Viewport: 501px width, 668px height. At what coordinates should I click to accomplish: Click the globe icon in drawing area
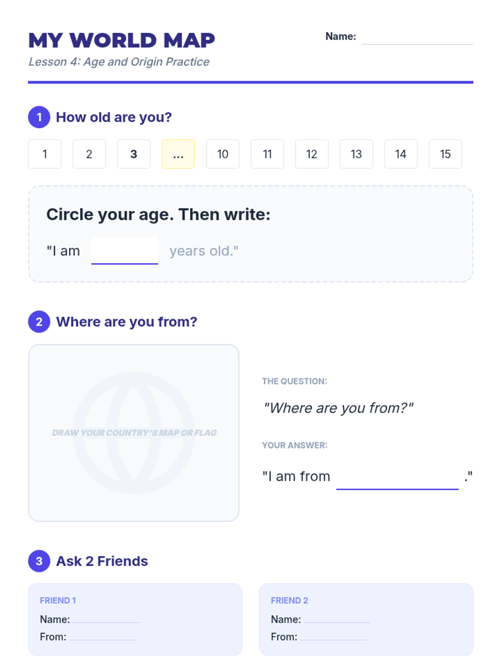tap(134, 433)
